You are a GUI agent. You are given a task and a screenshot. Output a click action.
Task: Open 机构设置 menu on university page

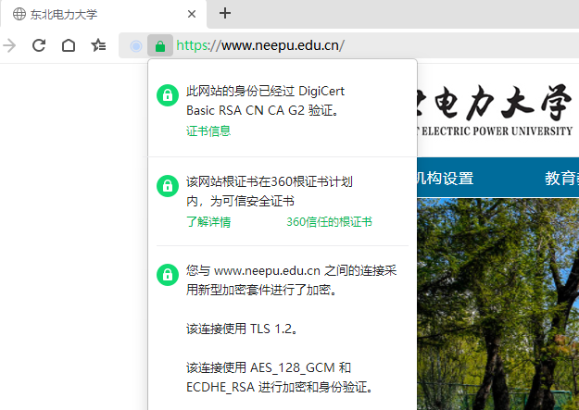[x=446, y=179]
